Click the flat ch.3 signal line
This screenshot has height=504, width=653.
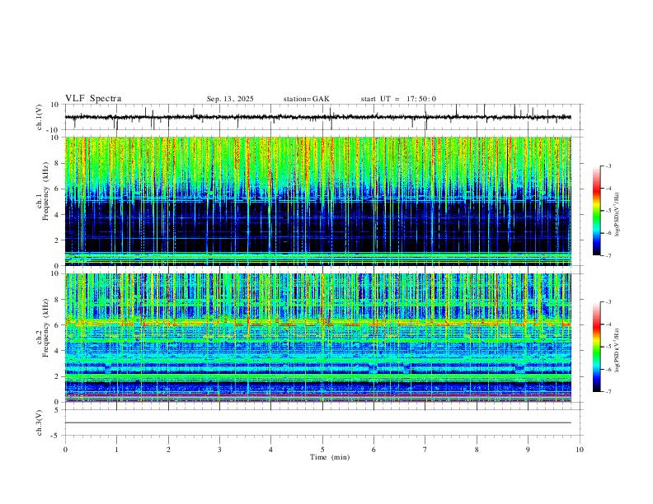[x=318, y=422]
